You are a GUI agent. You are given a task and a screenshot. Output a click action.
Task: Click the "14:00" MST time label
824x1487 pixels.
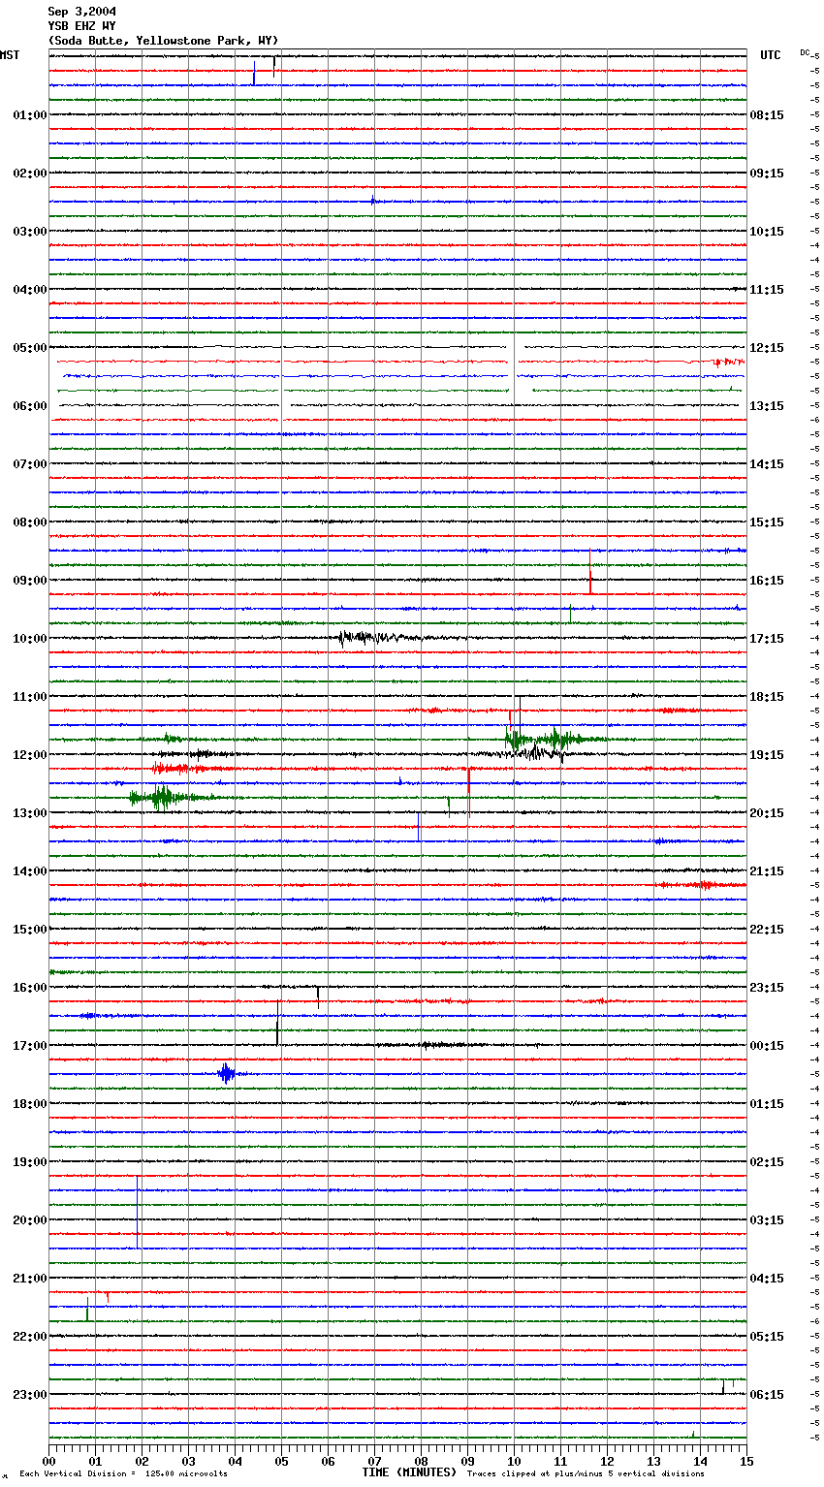pos(30,871)
